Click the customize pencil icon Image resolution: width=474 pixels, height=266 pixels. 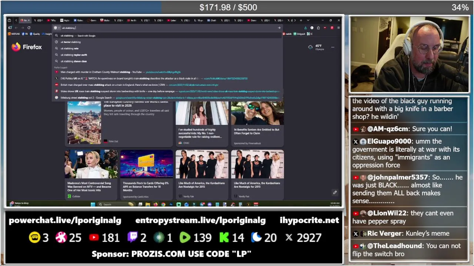coord(335,192)
